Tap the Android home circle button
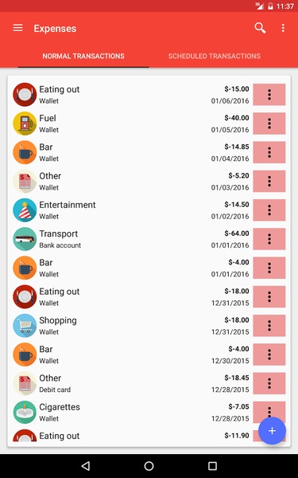The image size is (298, 478). pos(149,466)
